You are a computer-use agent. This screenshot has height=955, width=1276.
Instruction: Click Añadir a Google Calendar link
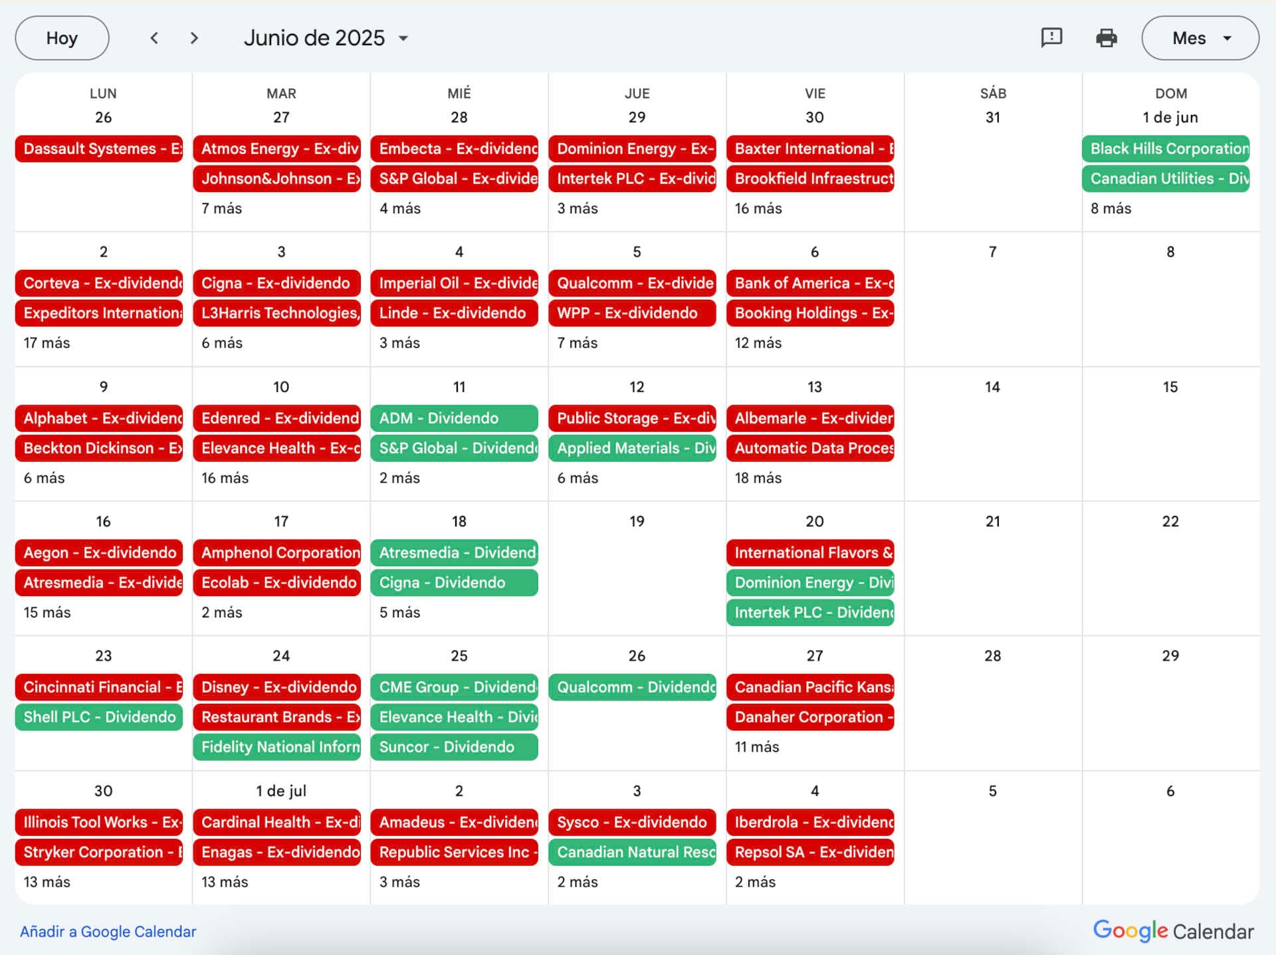pyautogui.click(x=108, y=931)
